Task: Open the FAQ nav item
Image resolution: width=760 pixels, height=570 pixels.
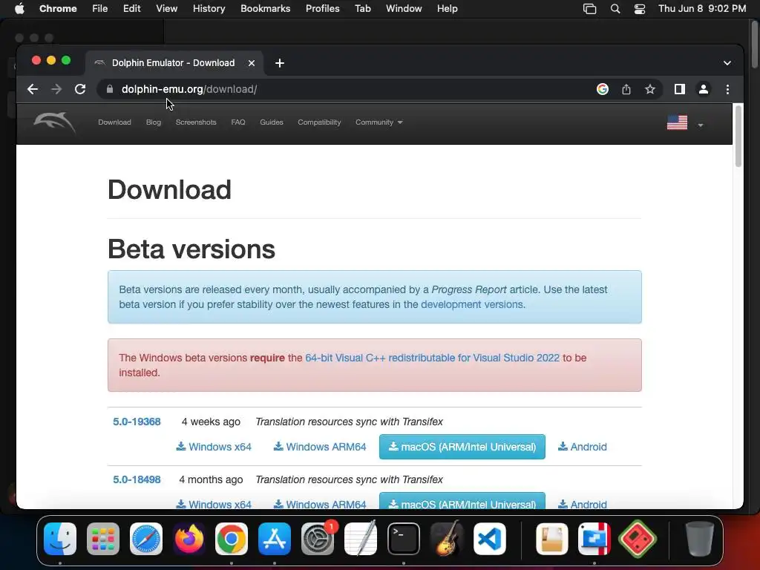Action: coord(238,122)
